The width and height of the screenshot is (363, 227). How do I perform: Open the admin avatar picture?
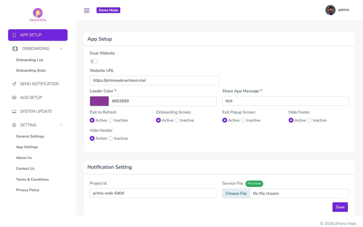coord(330,10)
